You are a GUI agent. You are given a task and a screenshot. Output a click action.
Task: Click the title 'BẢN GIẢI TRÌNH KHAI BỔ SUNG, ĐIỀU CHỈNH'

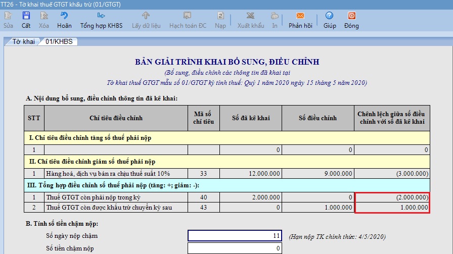[227, 62]
